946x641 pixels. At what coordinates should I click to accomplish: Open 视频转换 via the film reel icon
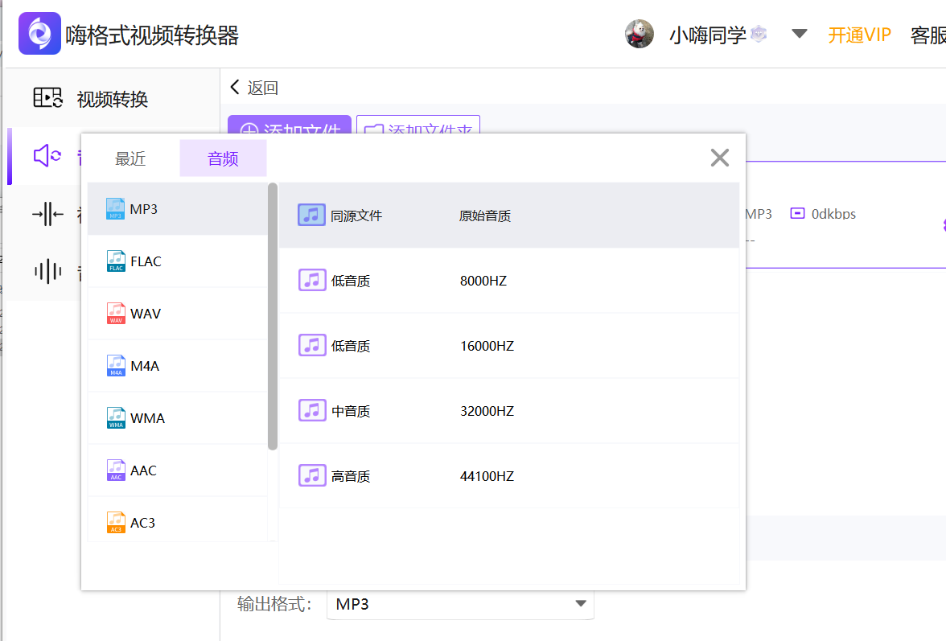[47, 97]
